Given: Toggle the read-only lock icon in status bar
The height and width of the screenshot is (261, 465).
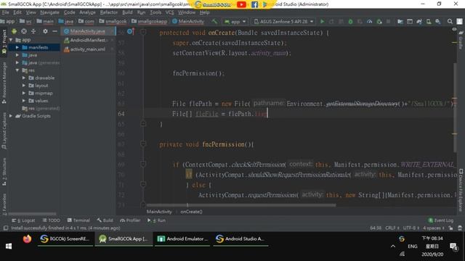Looking at the screenshot, I should (450, 228).
